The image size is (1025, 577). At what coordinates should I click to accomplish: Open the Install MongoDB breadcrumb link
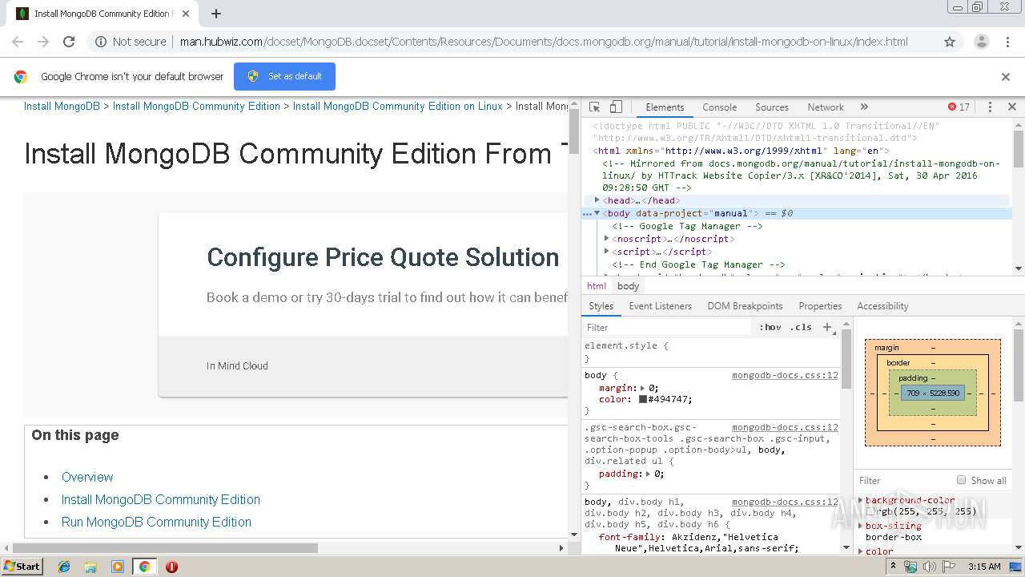pos(62,106)
